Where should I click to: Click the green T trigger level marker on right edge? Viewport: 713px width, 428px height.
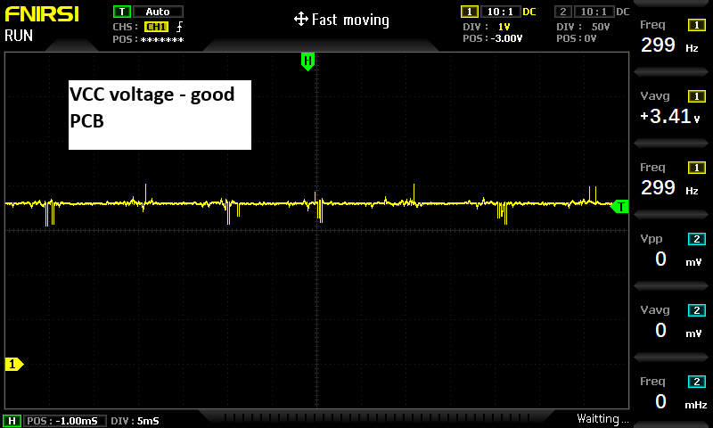point(619,207)
